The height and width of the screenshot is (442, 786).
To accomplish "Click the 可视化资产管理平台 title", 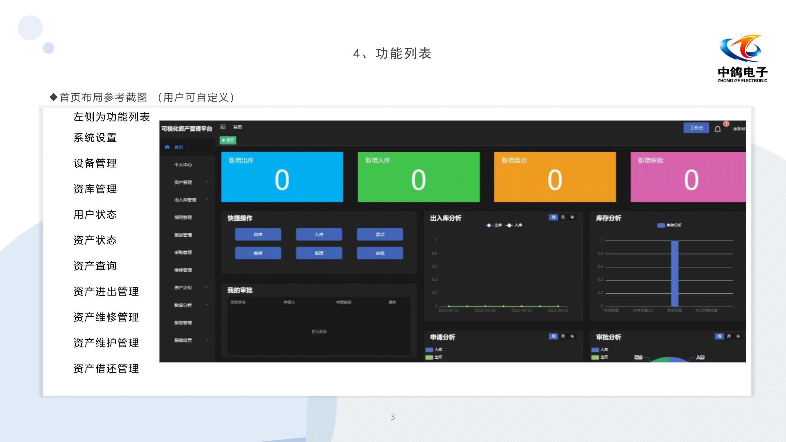I will [187, 129].
